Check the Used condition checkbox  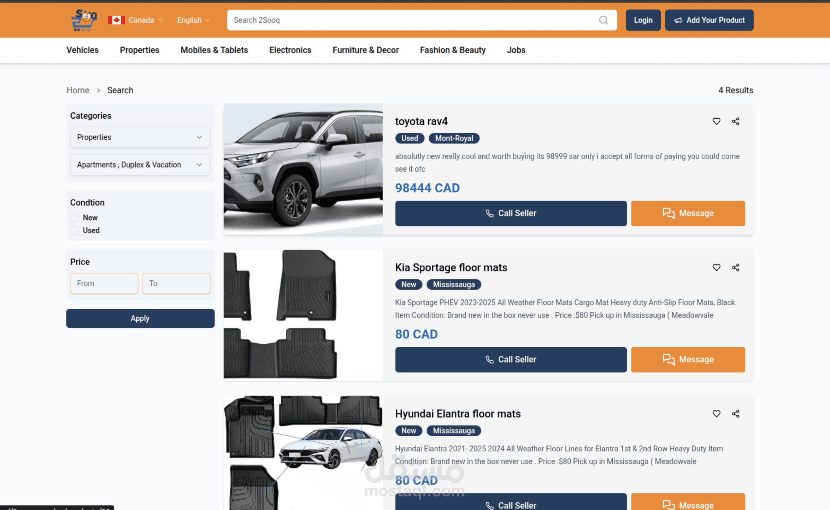click(75, 230)
